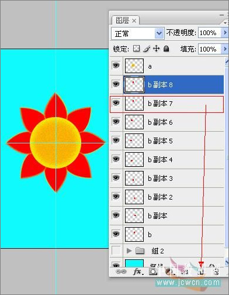
Task: Open the 正常 blend mode dropdown
Action: (x=159, y=33)
